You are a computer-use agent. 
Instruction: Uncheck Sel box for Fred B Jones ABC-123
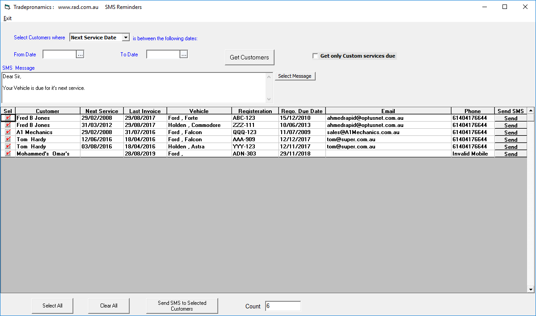click(8, 118)
